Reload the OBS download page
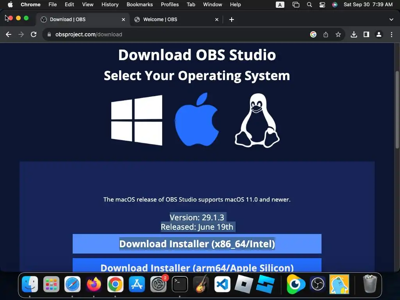 tap(34, 34)
